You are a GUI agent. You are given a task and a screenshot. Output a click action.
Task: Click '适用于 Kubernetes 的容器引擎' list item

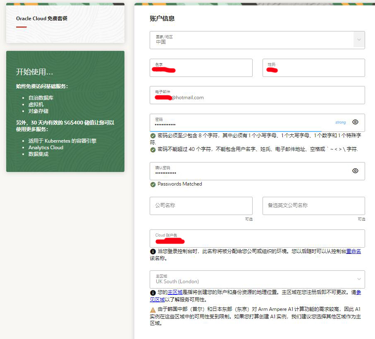[62, 141]
